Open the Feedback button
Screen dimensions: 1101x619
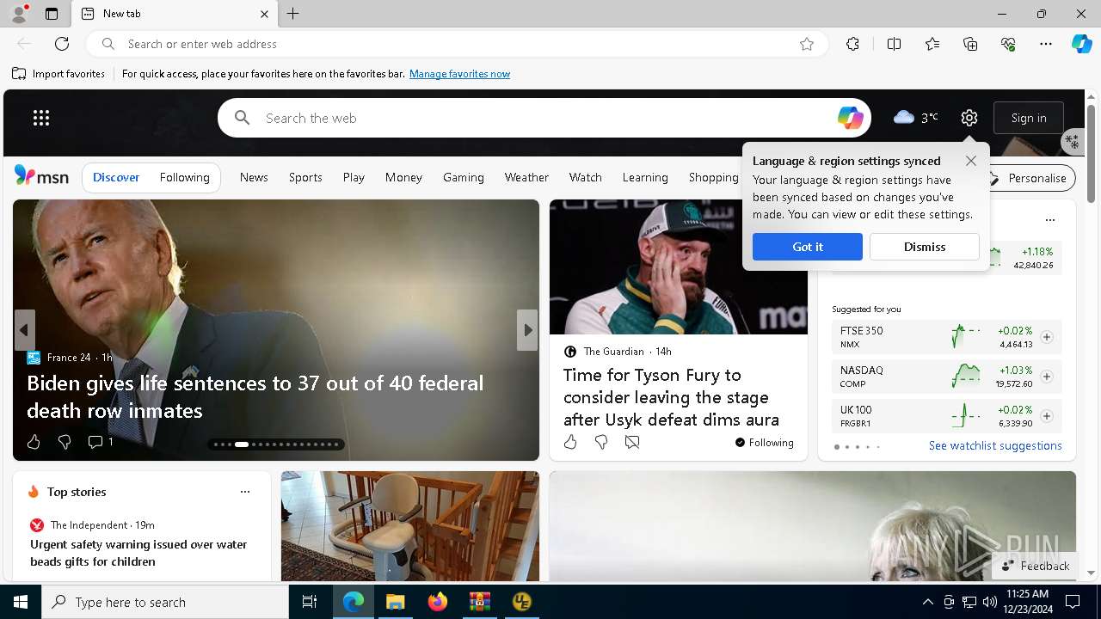(1036, 566)
